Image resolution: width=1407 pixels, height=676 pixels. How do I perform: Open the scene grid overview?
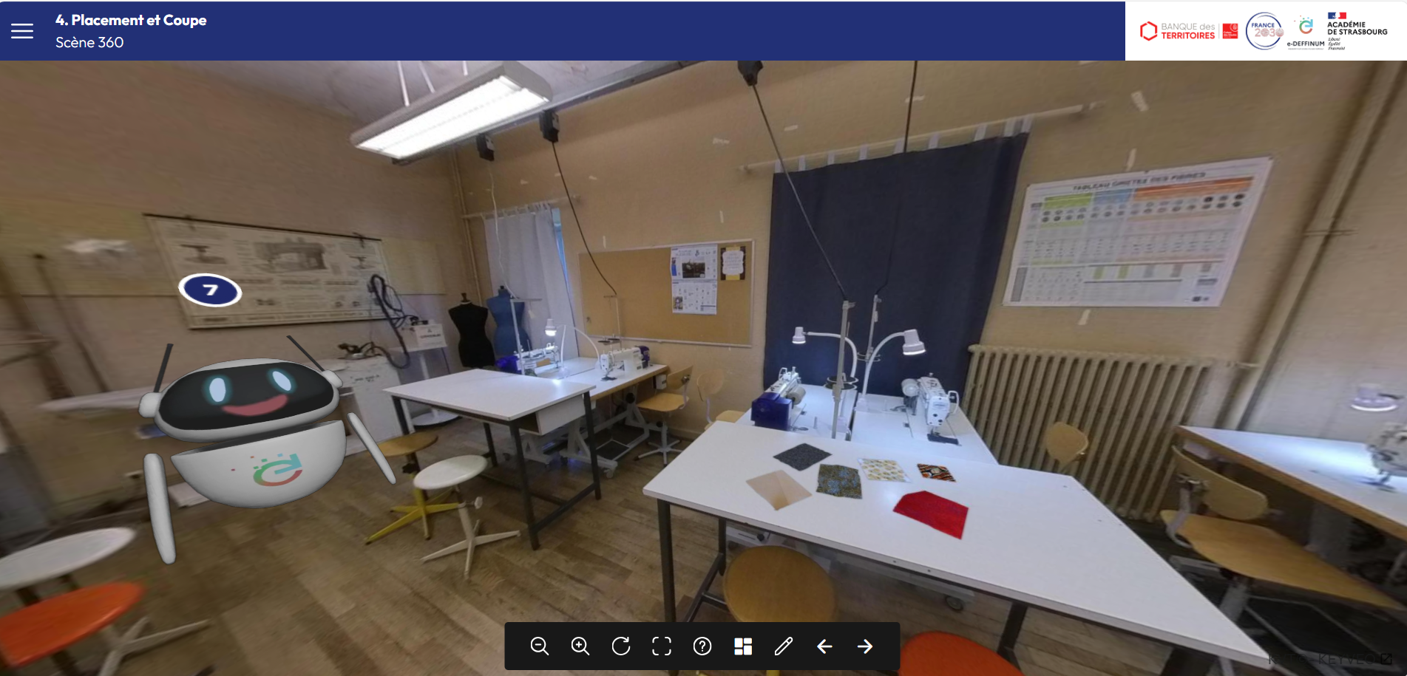743,646
